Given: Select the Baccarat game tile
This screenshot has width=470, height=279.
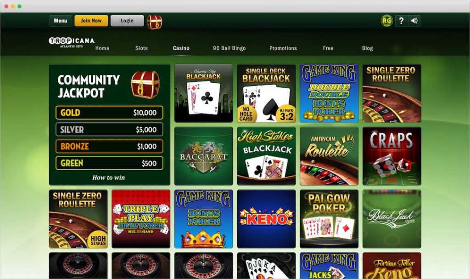Looking at the screenshot, I should pos(203,156).
